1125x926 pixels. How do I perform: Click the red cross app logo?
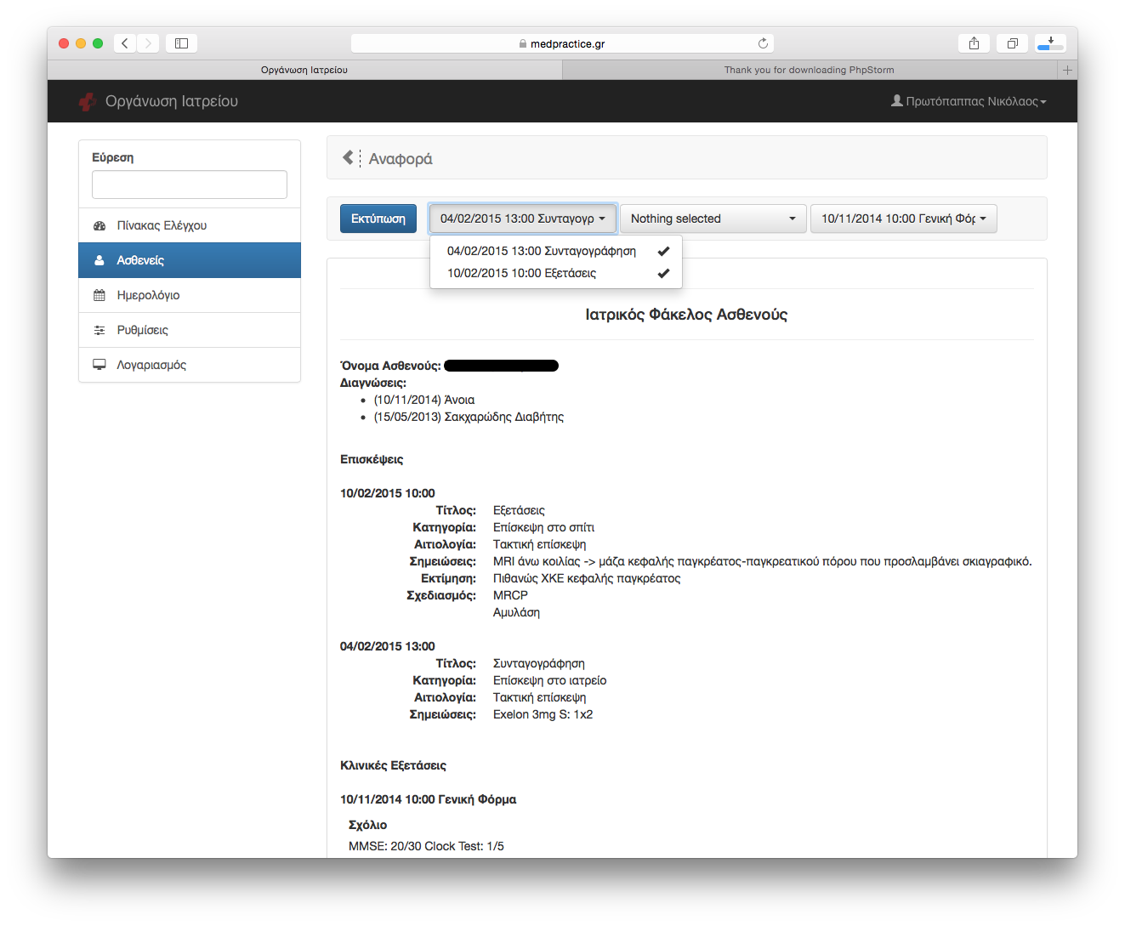coord(87,102)
